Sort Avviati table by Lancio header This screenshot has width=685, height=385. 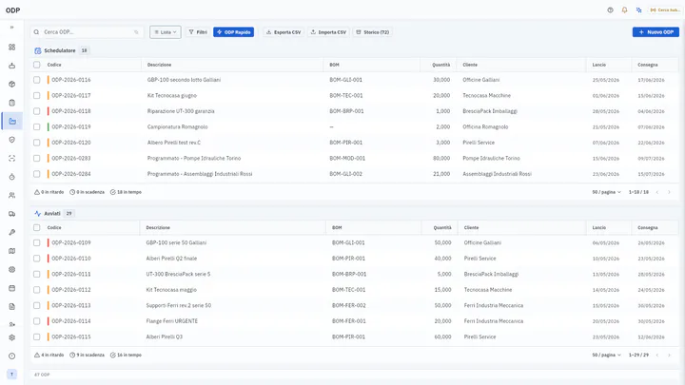point(599,227)
